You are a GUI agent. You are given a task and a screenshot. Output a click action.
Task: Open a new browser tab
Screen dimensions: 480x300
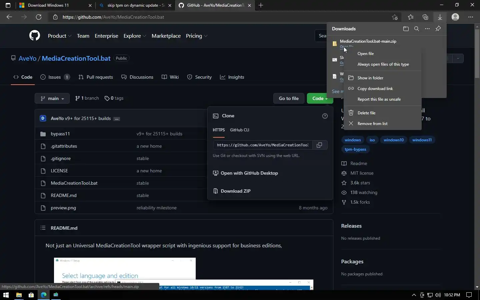click(261, 5)
